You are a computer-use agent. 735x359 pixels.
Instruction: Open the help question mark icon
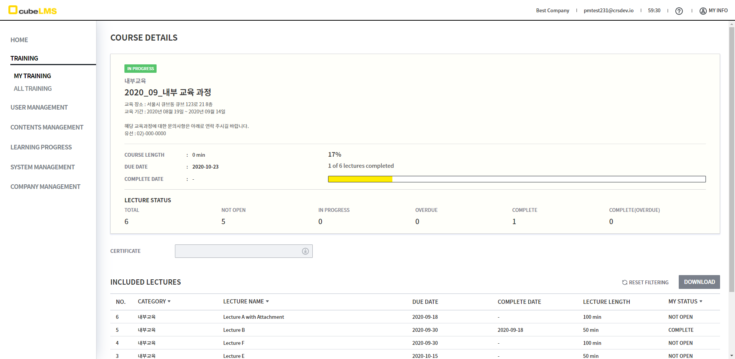pos(679,11)
